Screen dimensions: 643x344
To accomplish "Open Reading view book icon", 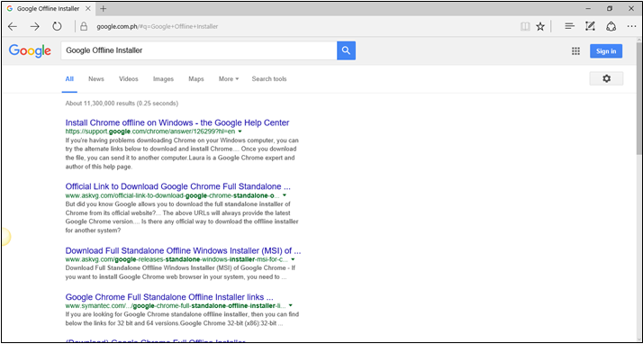I will (524, 27).
